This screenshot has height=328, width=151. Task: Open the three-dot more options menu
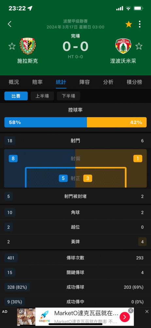pos(140,24)
